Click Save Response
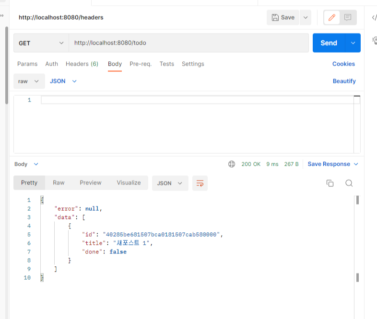This screenshot has width=377, height=319. point(329,164)
